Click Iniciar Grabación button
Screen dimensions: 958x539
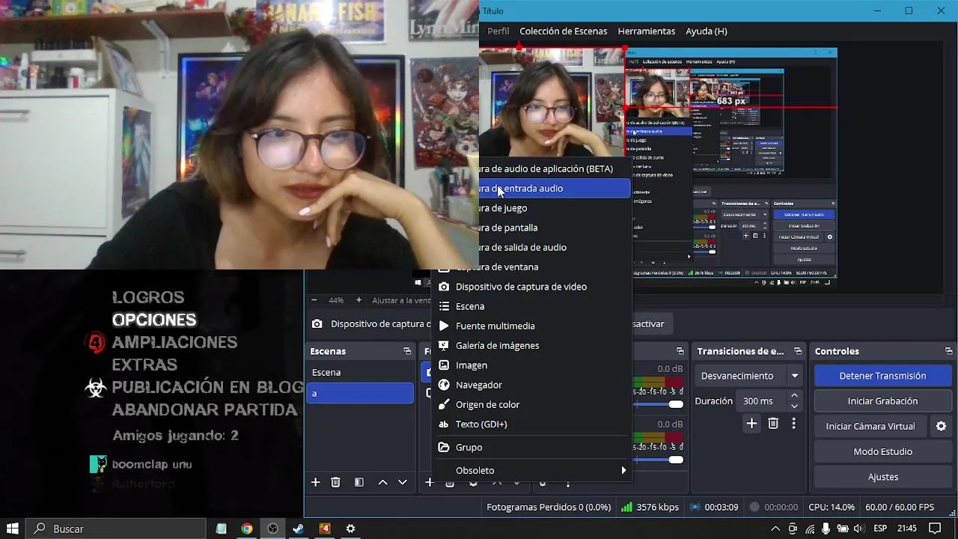[882, 401]
